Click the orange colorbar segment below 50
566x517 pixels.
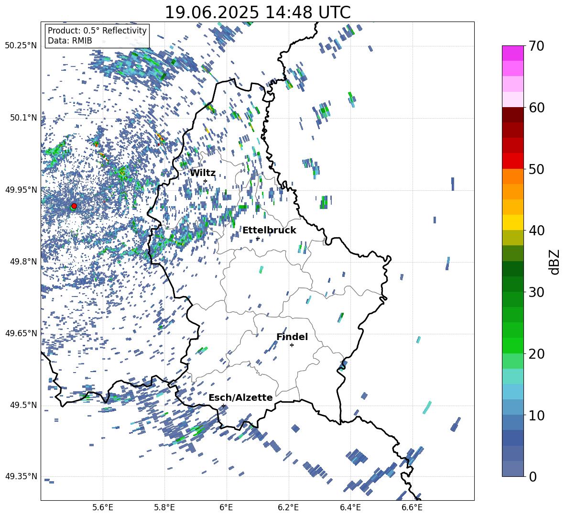click(x=513, y=176)
